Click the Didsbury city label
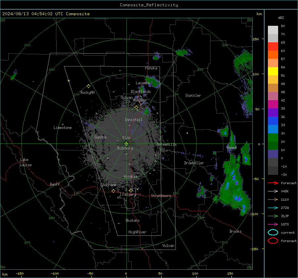 pyautogui.click(x=125, y=148)
